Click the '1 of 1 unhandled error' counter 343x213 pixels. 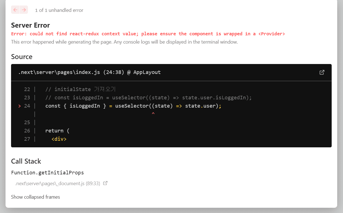[59, 10]
